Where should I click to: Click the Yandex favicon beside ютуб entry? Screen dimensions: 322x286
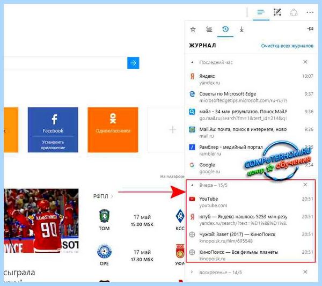(x=192, y=217)
